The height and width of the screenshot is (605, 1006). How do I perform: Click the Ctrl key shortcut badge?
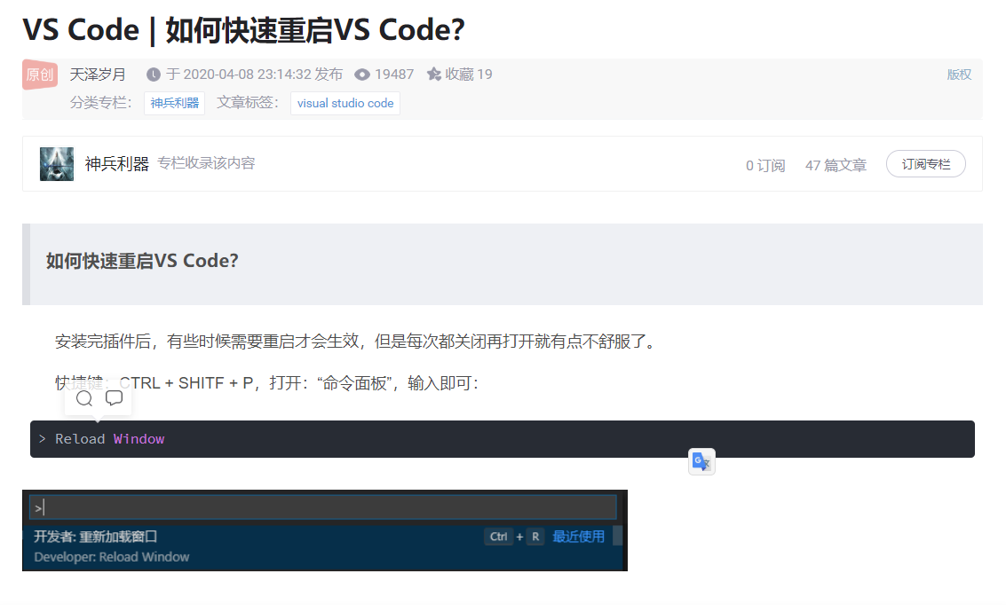coord(498,537)
